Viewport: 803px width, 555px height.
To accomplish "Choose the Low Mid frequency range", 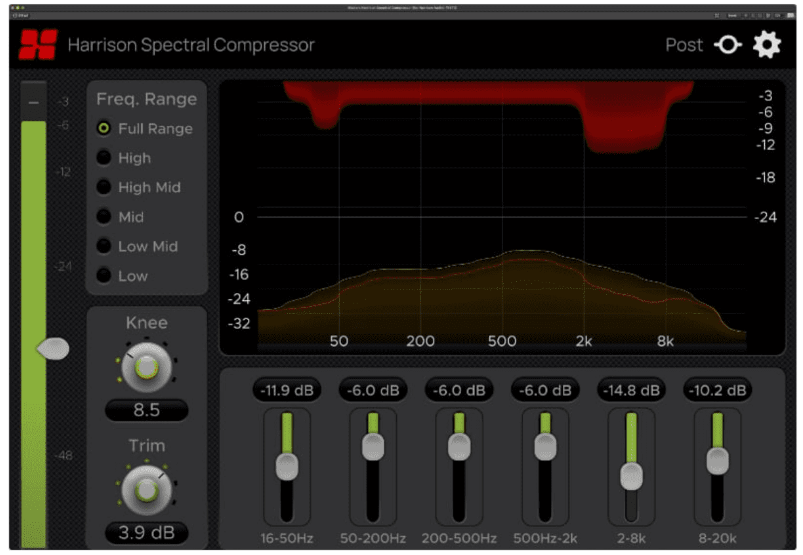I will 137,246.
